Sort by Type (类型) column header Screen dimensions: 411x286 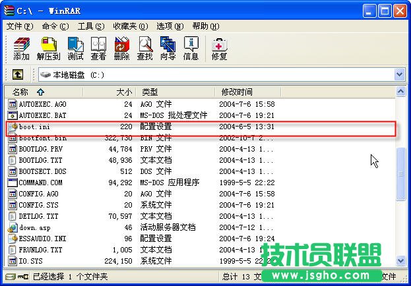click(175, 92)
